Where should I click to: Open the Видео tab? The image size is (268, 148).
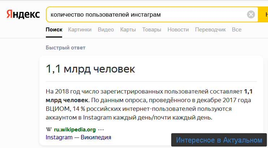(106, 30)
